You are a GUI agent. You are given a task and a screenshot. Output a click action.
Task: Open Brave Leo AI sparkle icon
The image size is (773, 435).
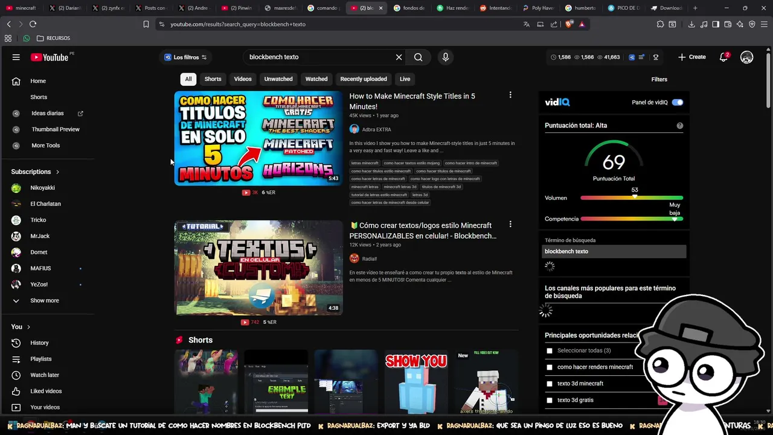pyautogui.click(x=740, y=24)
